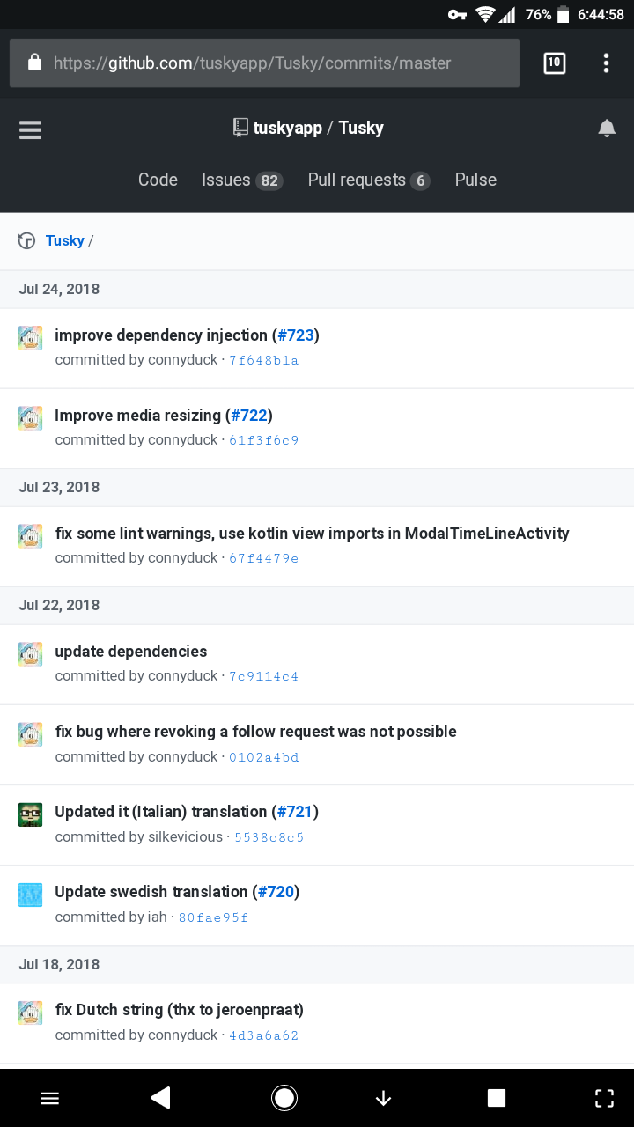Switch to the Code tab
This screenshot has width=634, height=1127.
158,180
